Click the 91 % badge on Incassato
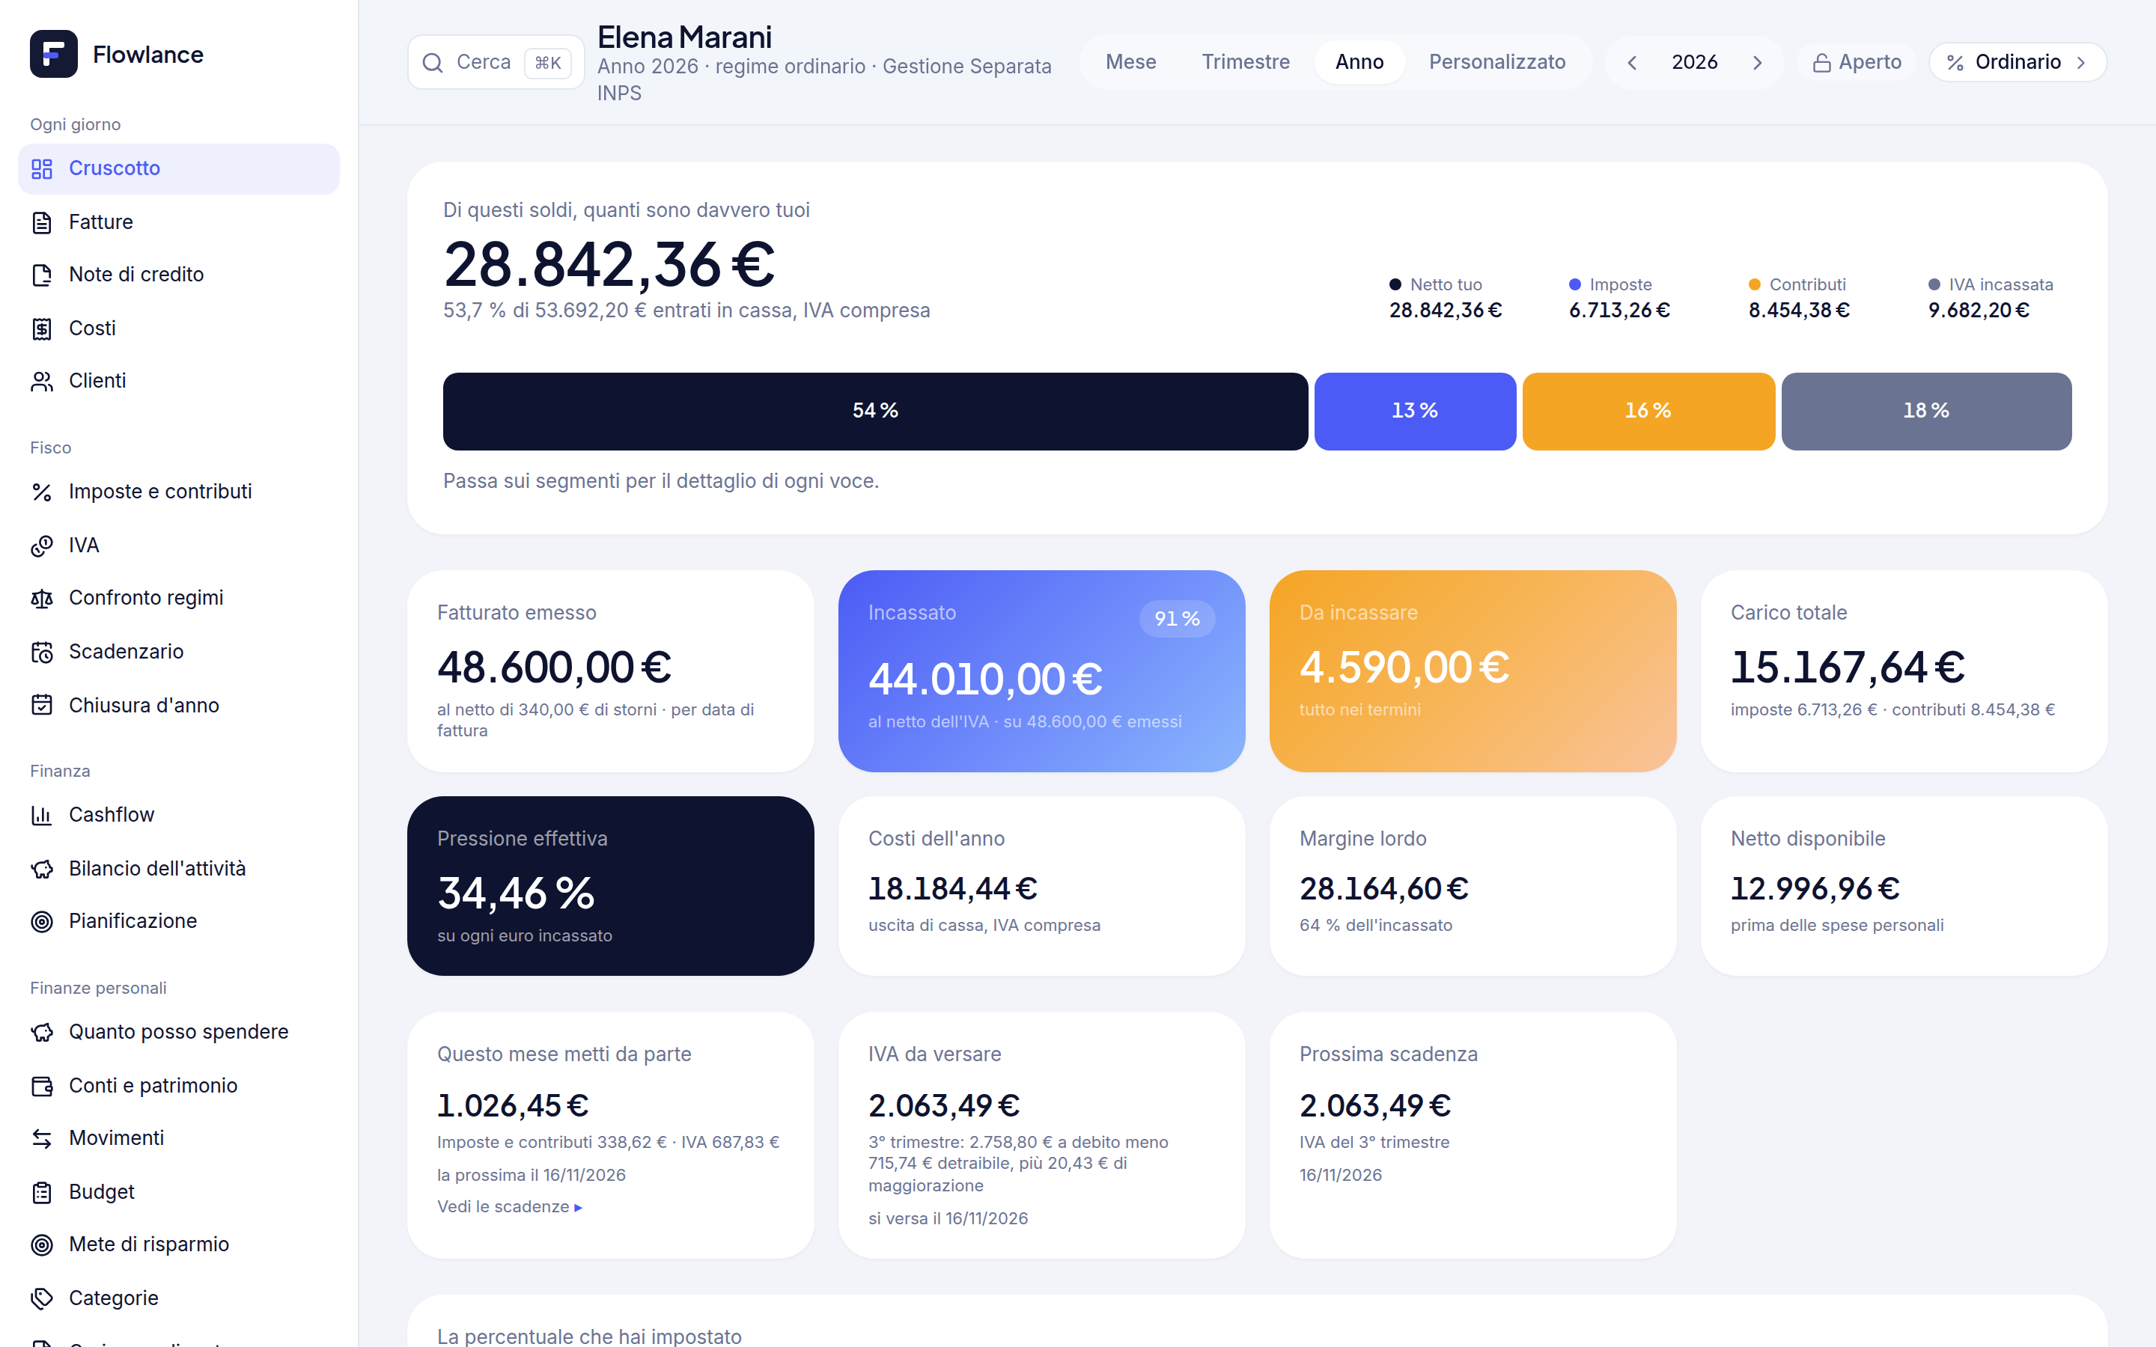Viewport: 2156px width, 1347px height. click(1177, 619)
